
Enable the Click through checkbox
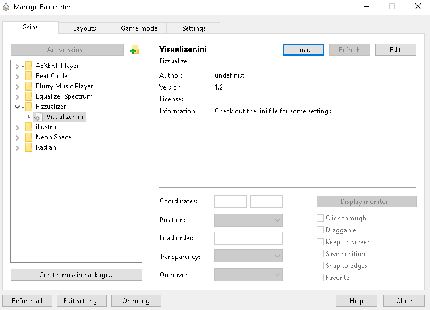pyautogui.click(x=321, y=218)
